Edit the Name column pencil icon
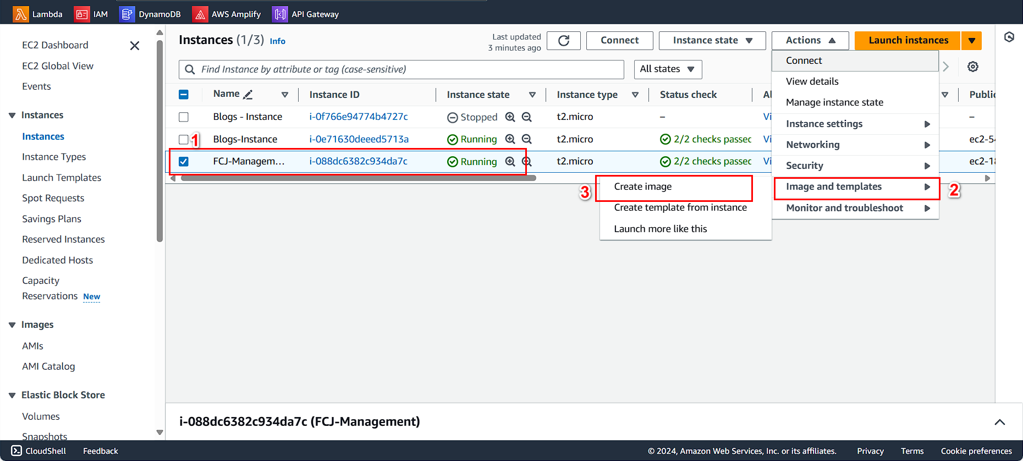Image resolution: width=1023 pixels, height=461 pixels. (248, 95)
